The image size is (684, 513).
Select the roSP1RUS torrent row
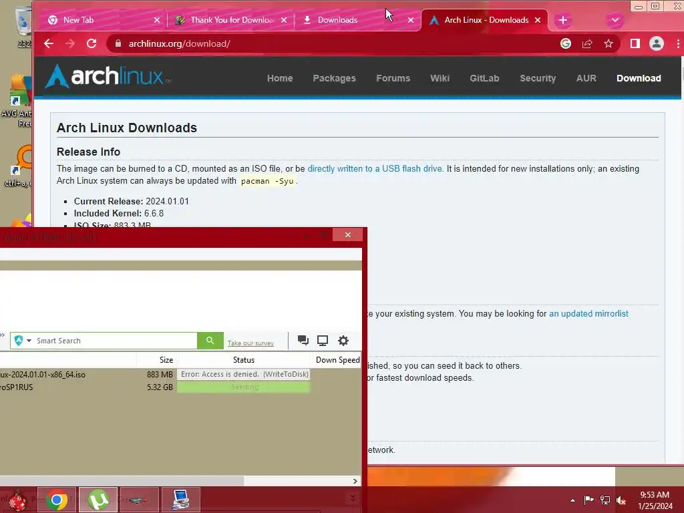[x=180, y=387]
